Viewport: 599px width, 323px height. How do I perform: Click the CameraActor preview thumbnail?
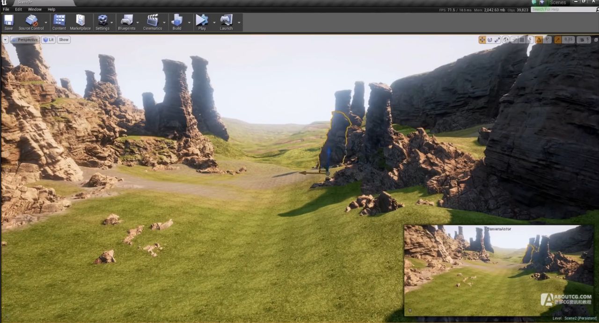coord(498,271)
